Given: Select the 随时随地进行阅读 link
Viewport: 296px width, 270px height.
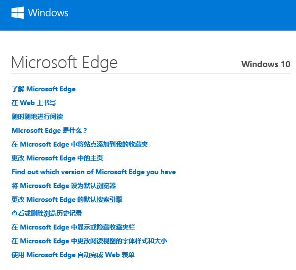Looking at the screenshot, I should click(x=37, y=116).
